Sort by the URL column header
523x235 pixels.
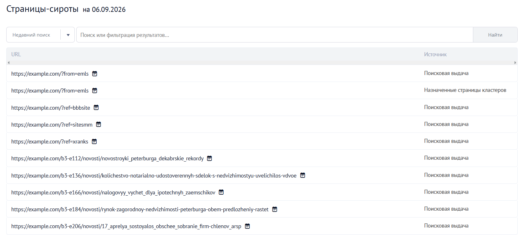[16, 54]
